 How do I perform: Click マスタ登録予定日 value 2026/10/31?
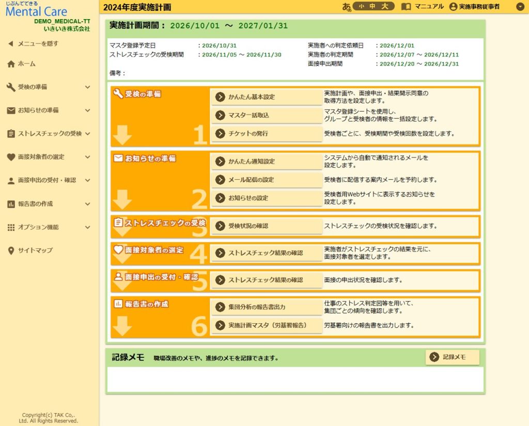[x=219, y=45]
